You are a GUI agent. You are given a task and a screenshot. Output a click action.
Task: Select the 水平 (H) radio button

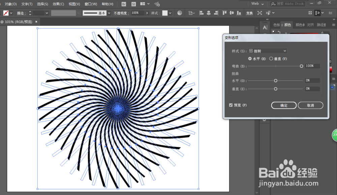tap(250, 58)
